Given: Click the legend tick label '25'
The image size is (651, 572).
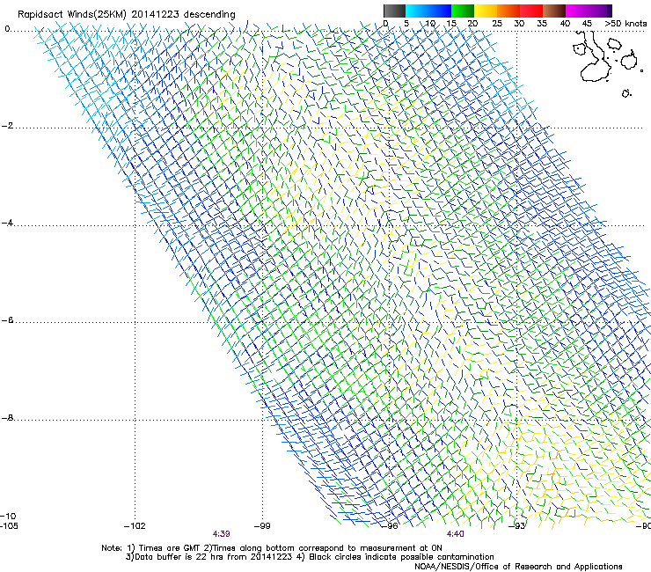Looking at the screenshot, I should click(x=496, y=24).
